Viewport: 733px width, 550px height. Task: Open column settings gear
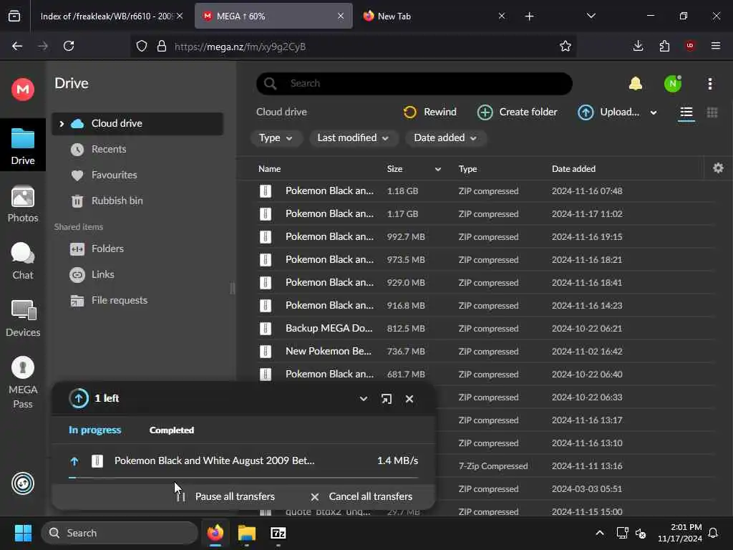719,168
